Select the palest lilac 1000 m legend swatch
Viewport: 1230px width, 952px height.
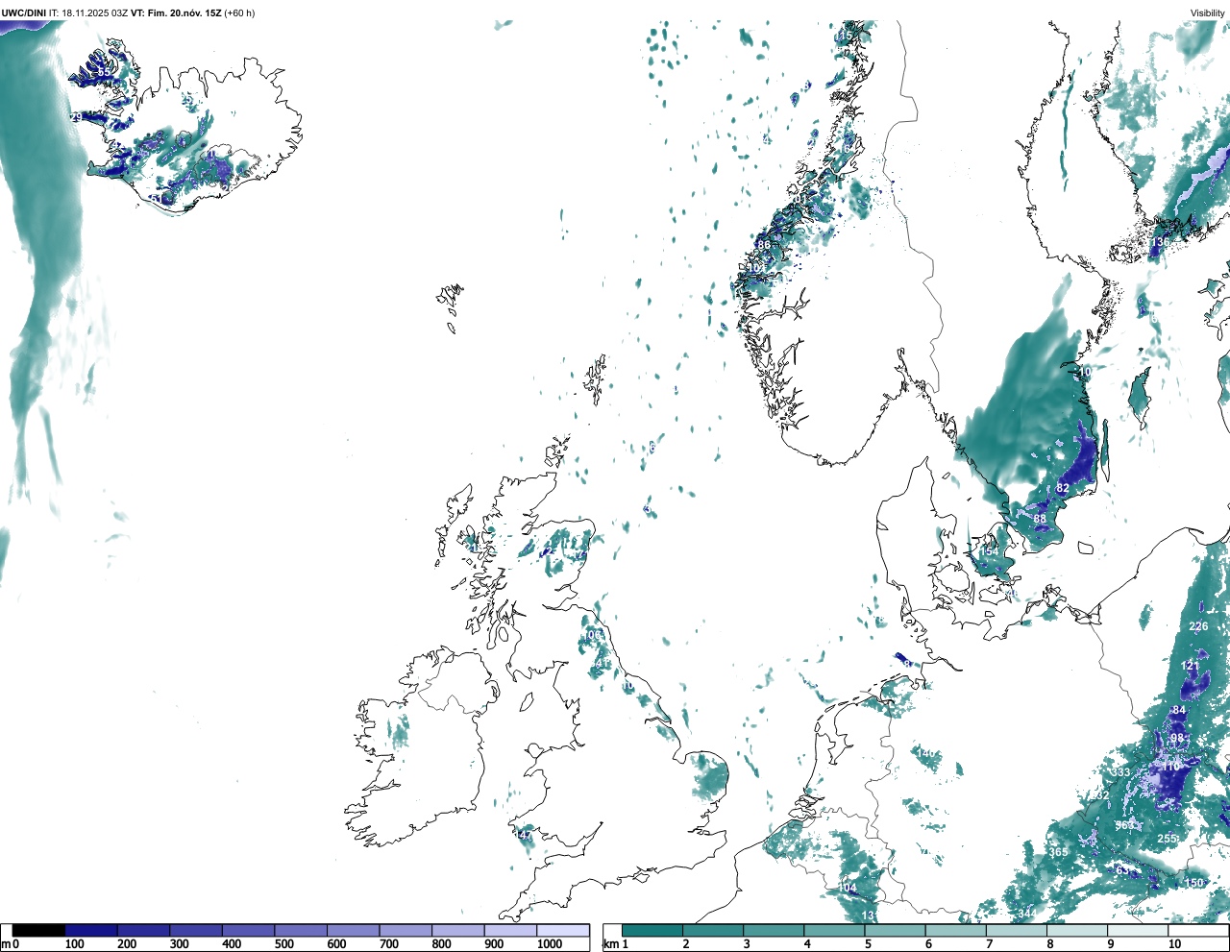pos(563,931)
